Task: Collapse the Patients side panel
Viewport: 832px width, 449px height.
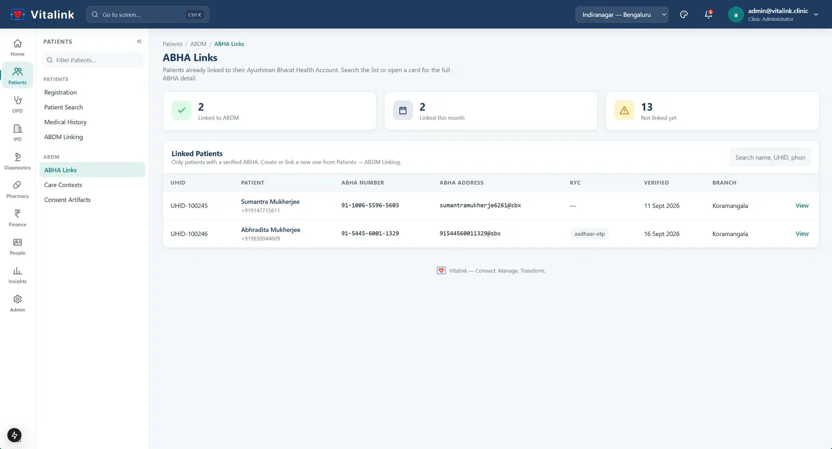Action: tap(139, 42)
